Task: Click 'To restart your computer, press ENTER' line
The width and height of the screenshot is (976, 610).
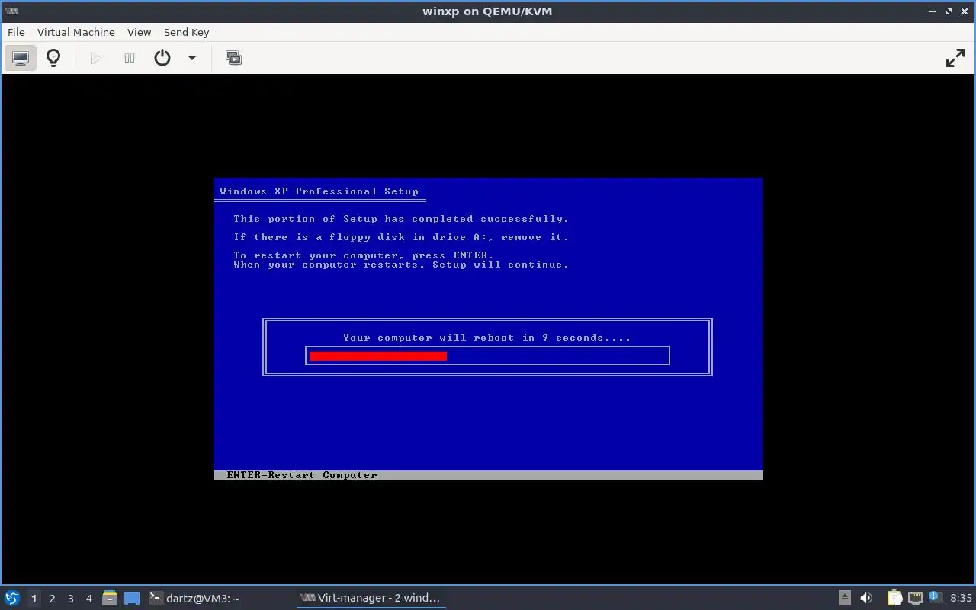Action: point(364,255)
